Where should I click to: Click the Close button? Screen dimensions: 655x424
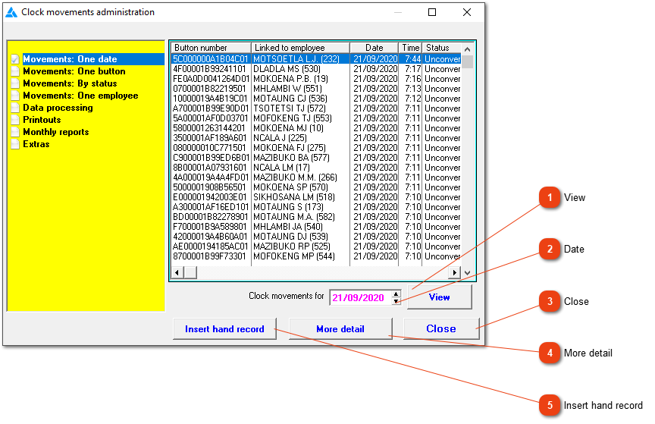tap(441, 328)
